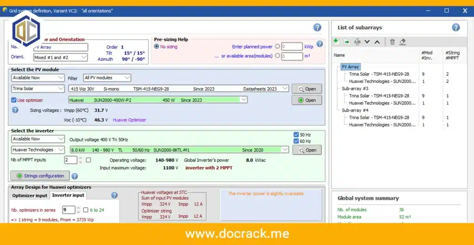This screenshot has width=474, height=245.
Task: Select the Enter planned power radio button
Action: [x=277, y=47]
